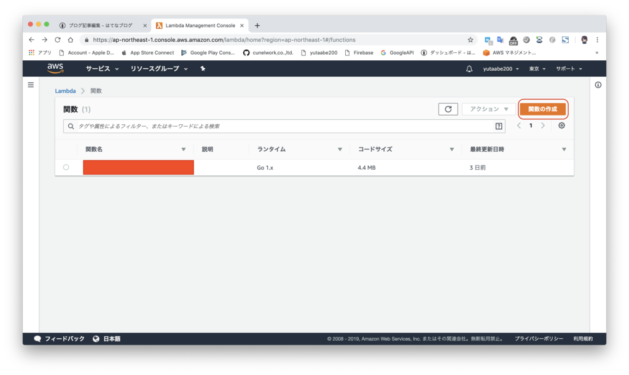Click the apps grid bookmark icon
The width and height of the screenshot is (629, 375).
[31, 53]
